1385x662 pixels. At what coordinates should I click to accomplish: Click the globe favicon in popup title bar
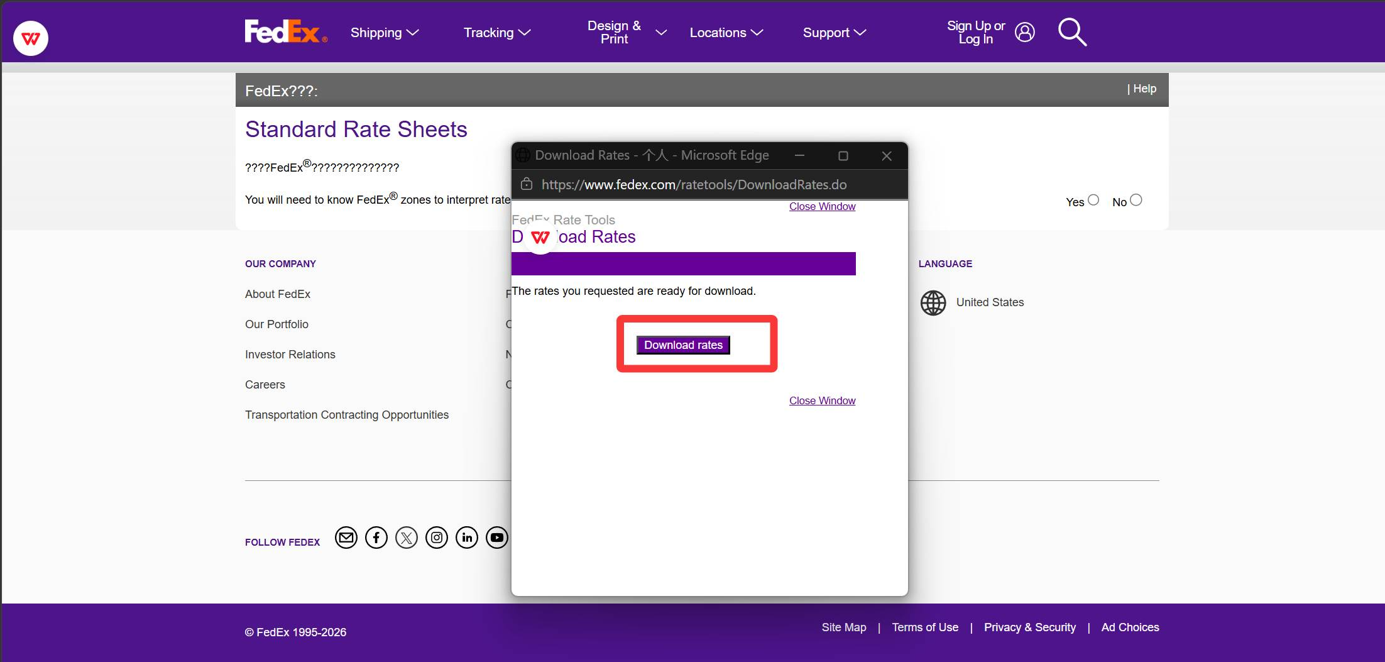523,155
